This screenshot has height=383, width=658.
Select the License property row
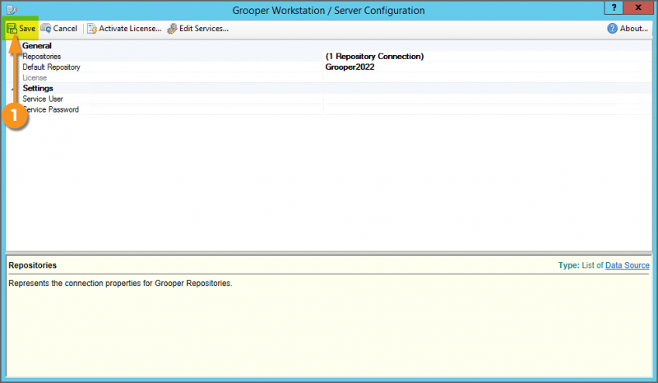point(329,77)
